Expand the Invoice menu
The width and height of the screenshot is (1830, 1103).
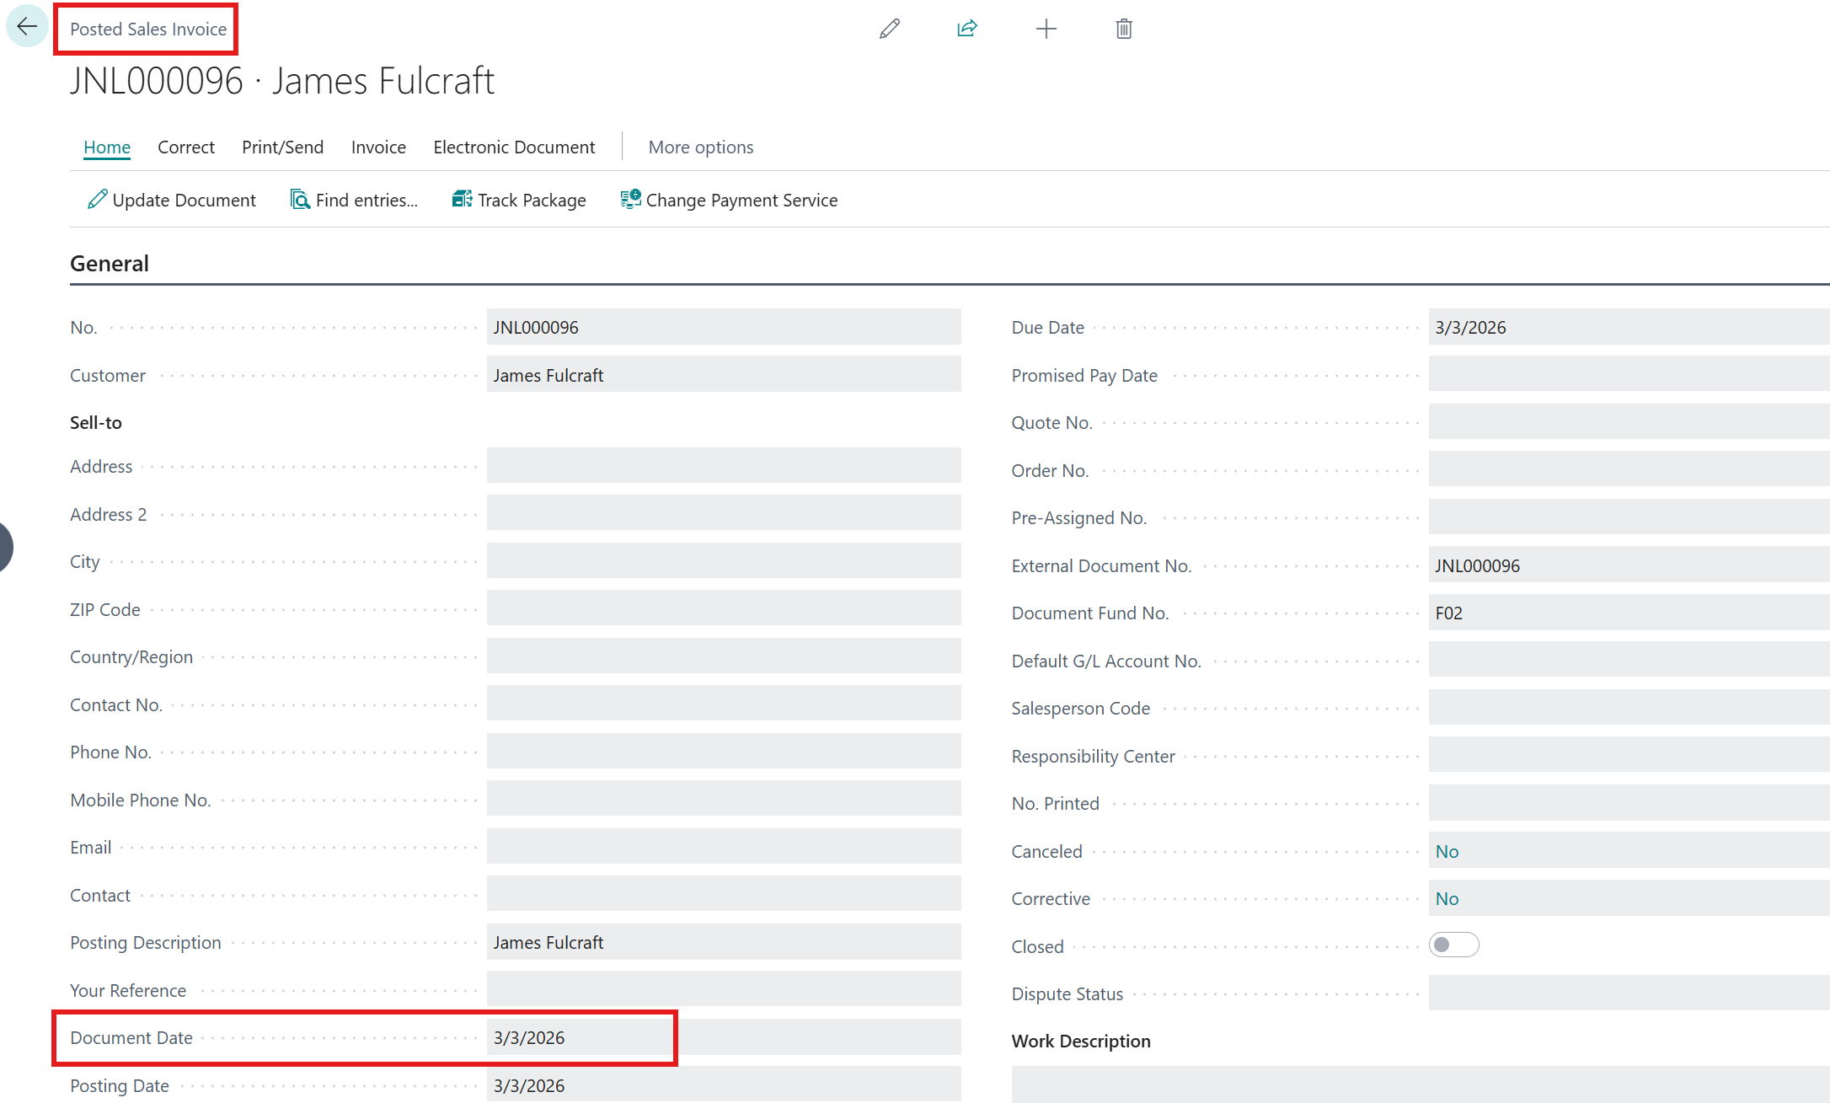pyautogui.click(x=378, y=147)
